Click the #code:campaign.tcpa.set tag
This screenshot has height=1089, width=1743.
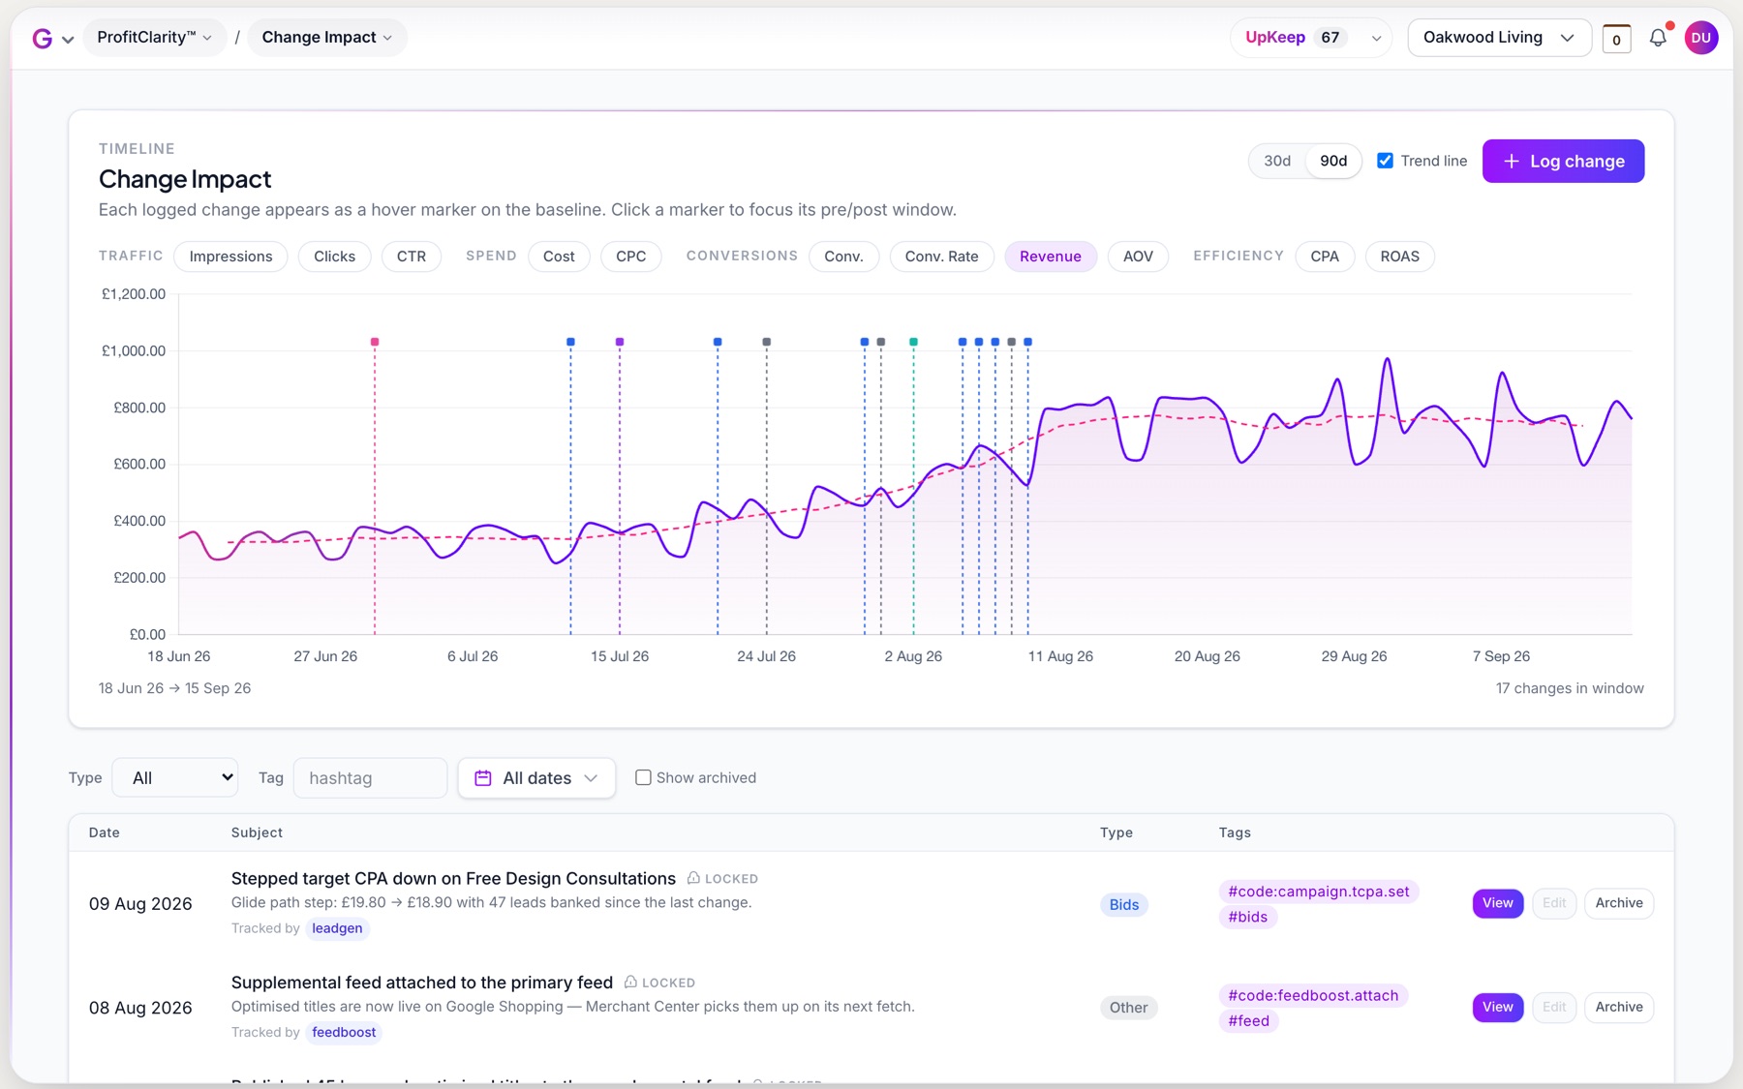pos(1319,892)
